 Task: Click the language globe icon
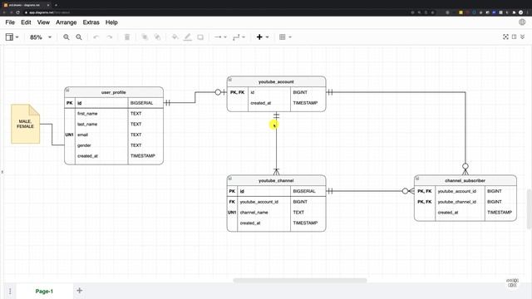(x=522, y=22)
